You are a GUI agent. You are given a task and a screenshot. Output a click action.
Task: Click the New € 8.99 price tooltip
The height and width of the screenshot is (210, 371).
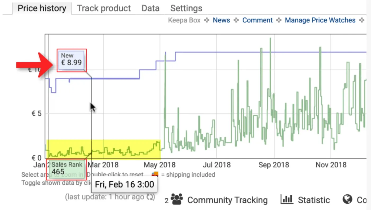click(71, 60)
